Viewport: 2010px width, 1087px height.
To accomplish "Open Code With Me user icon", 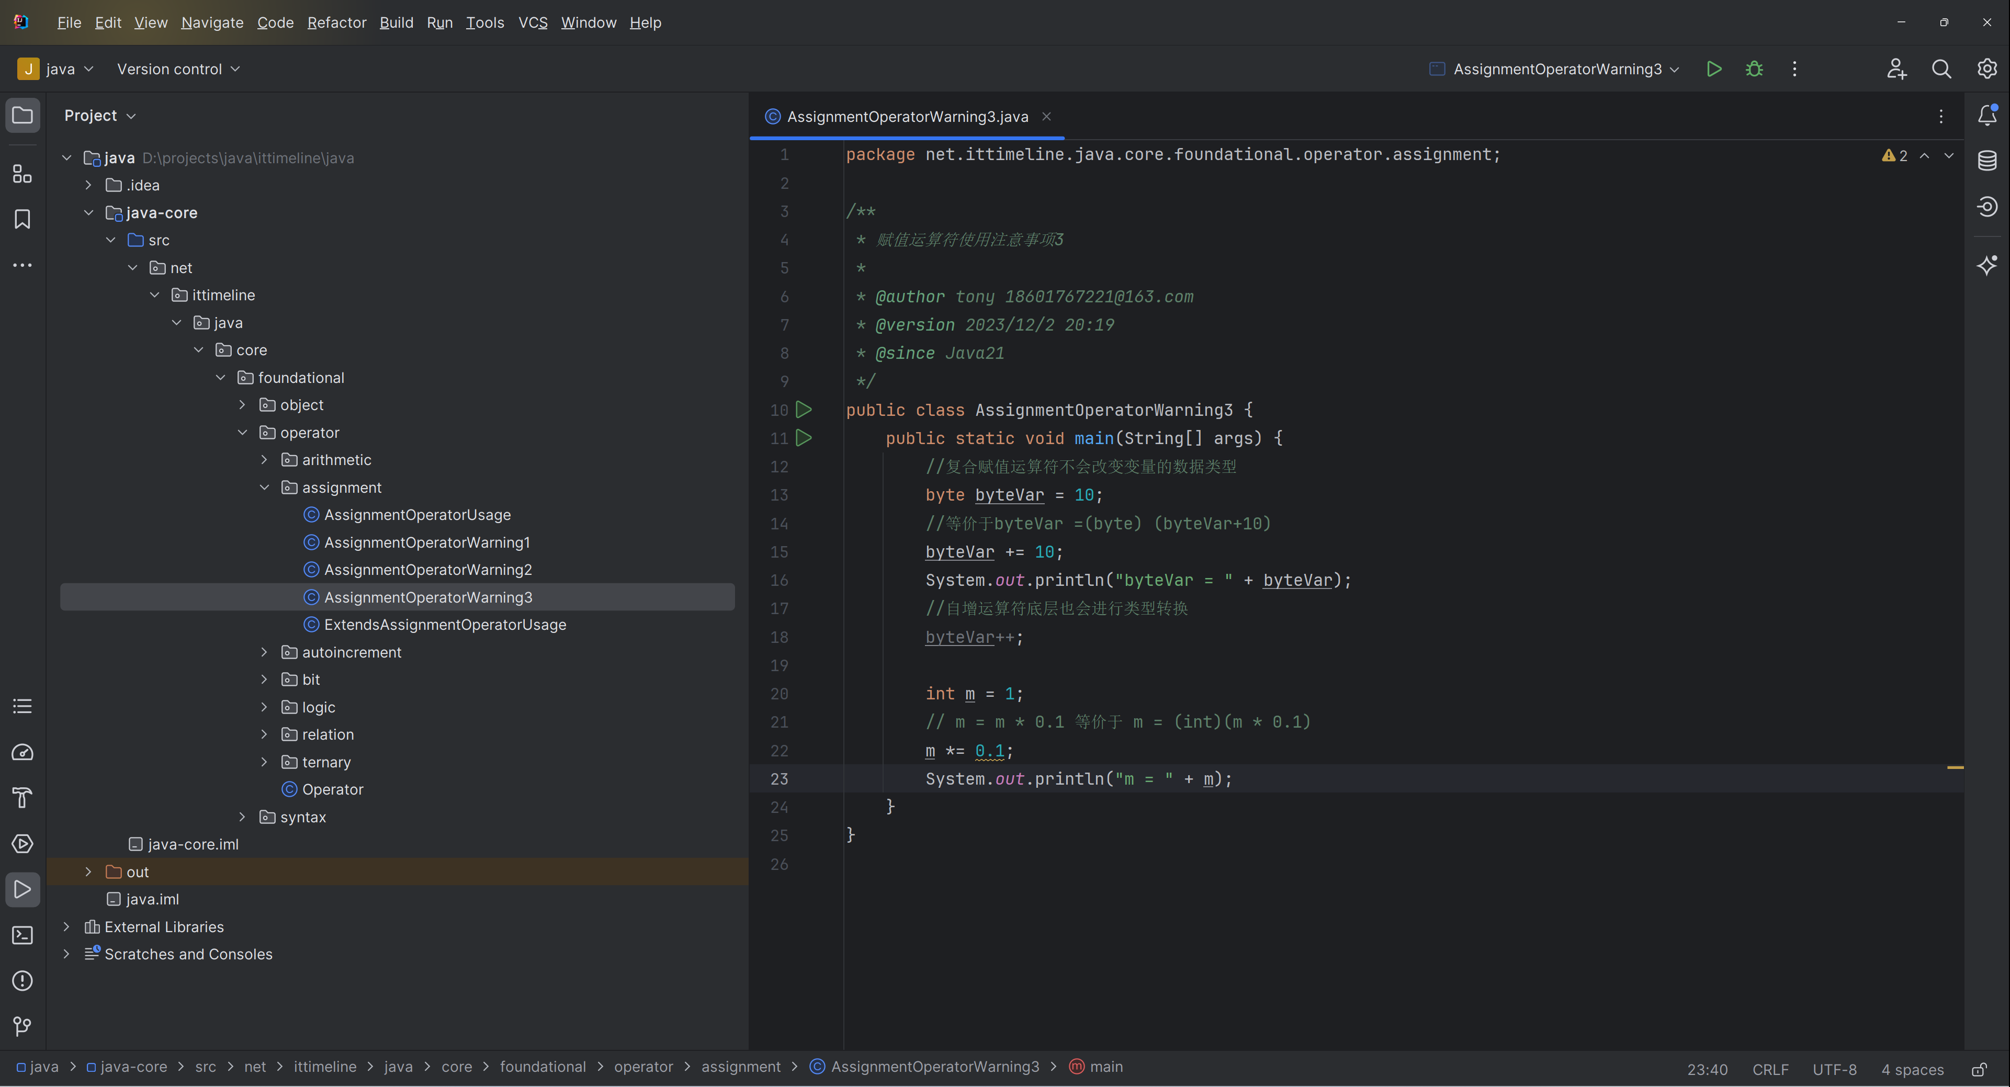I will (1896, 69).
